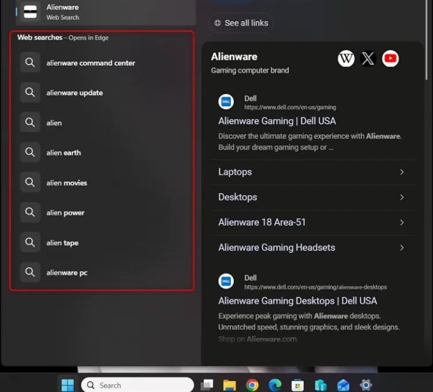Click search icon beside alien earth

(x=30, y=152)
